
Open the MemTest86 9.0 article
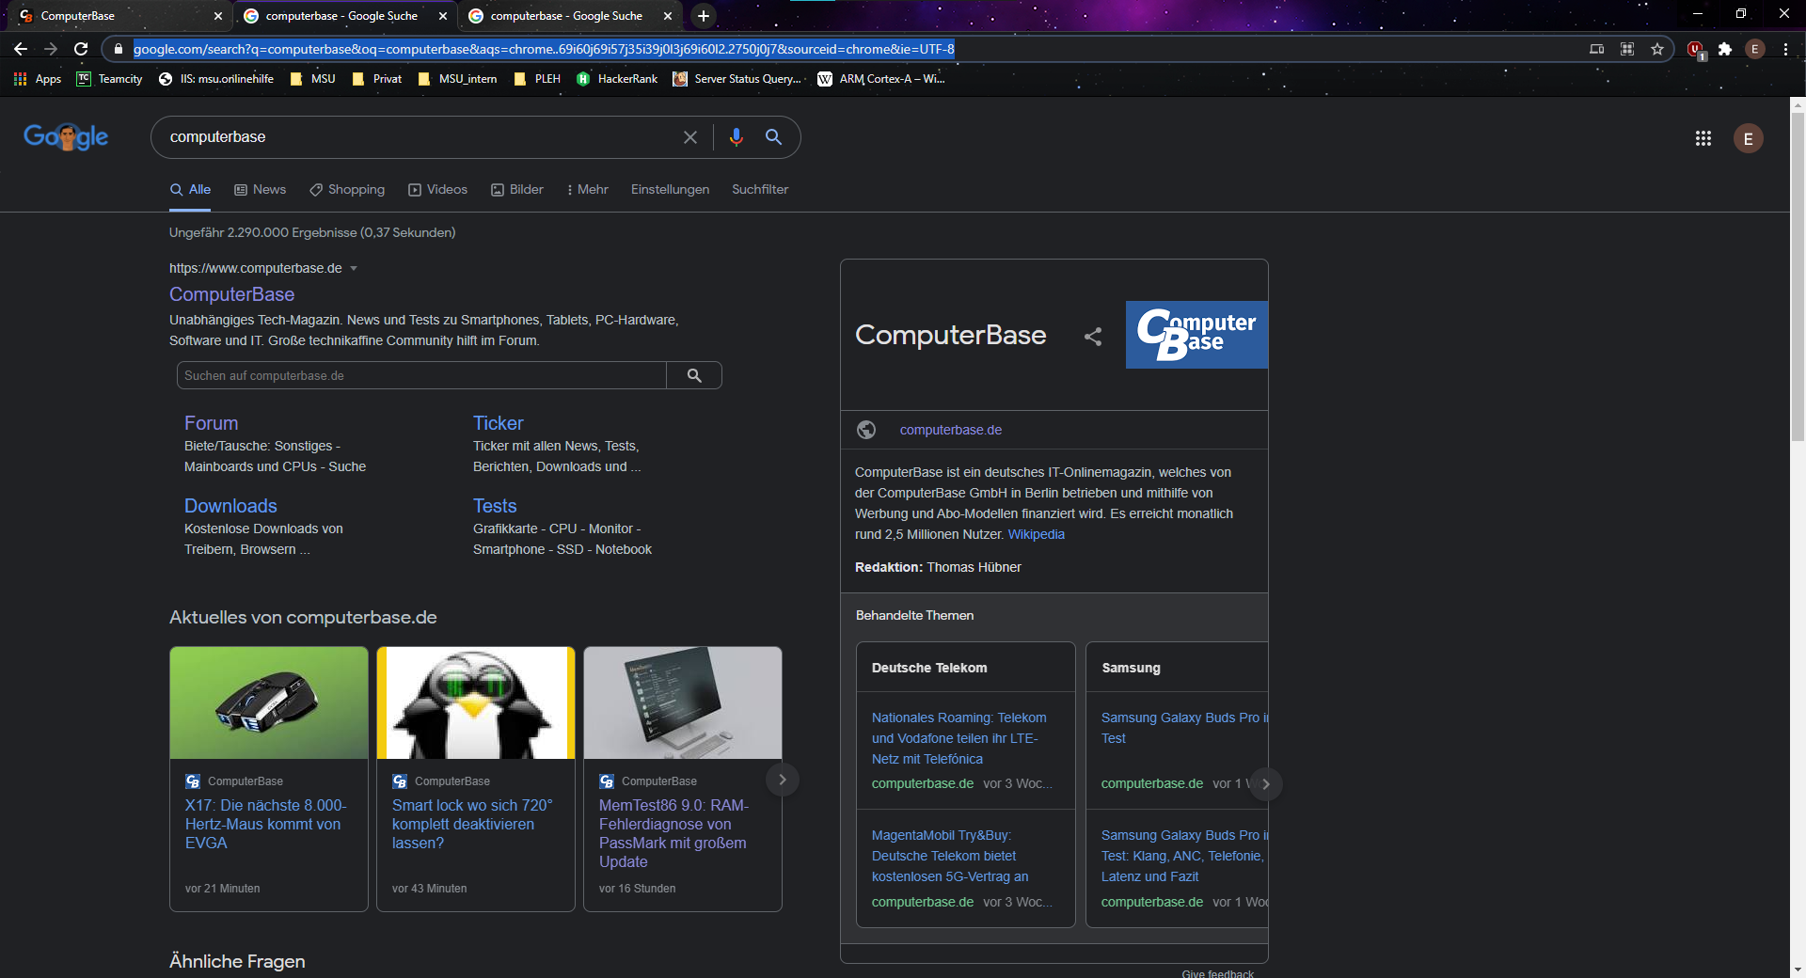pyautogui.click(x=673, y=833)
